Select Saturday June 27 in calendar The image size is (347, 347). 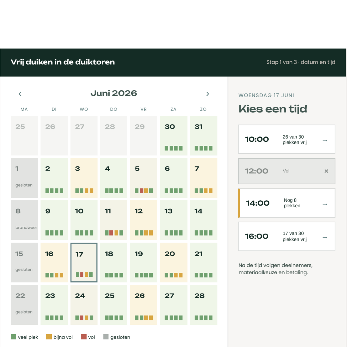[173, 305]
